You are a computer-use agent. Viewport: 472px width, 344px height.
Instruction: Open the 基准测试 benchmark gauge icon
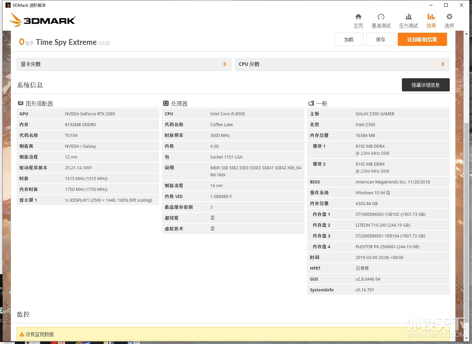(381, 17)
